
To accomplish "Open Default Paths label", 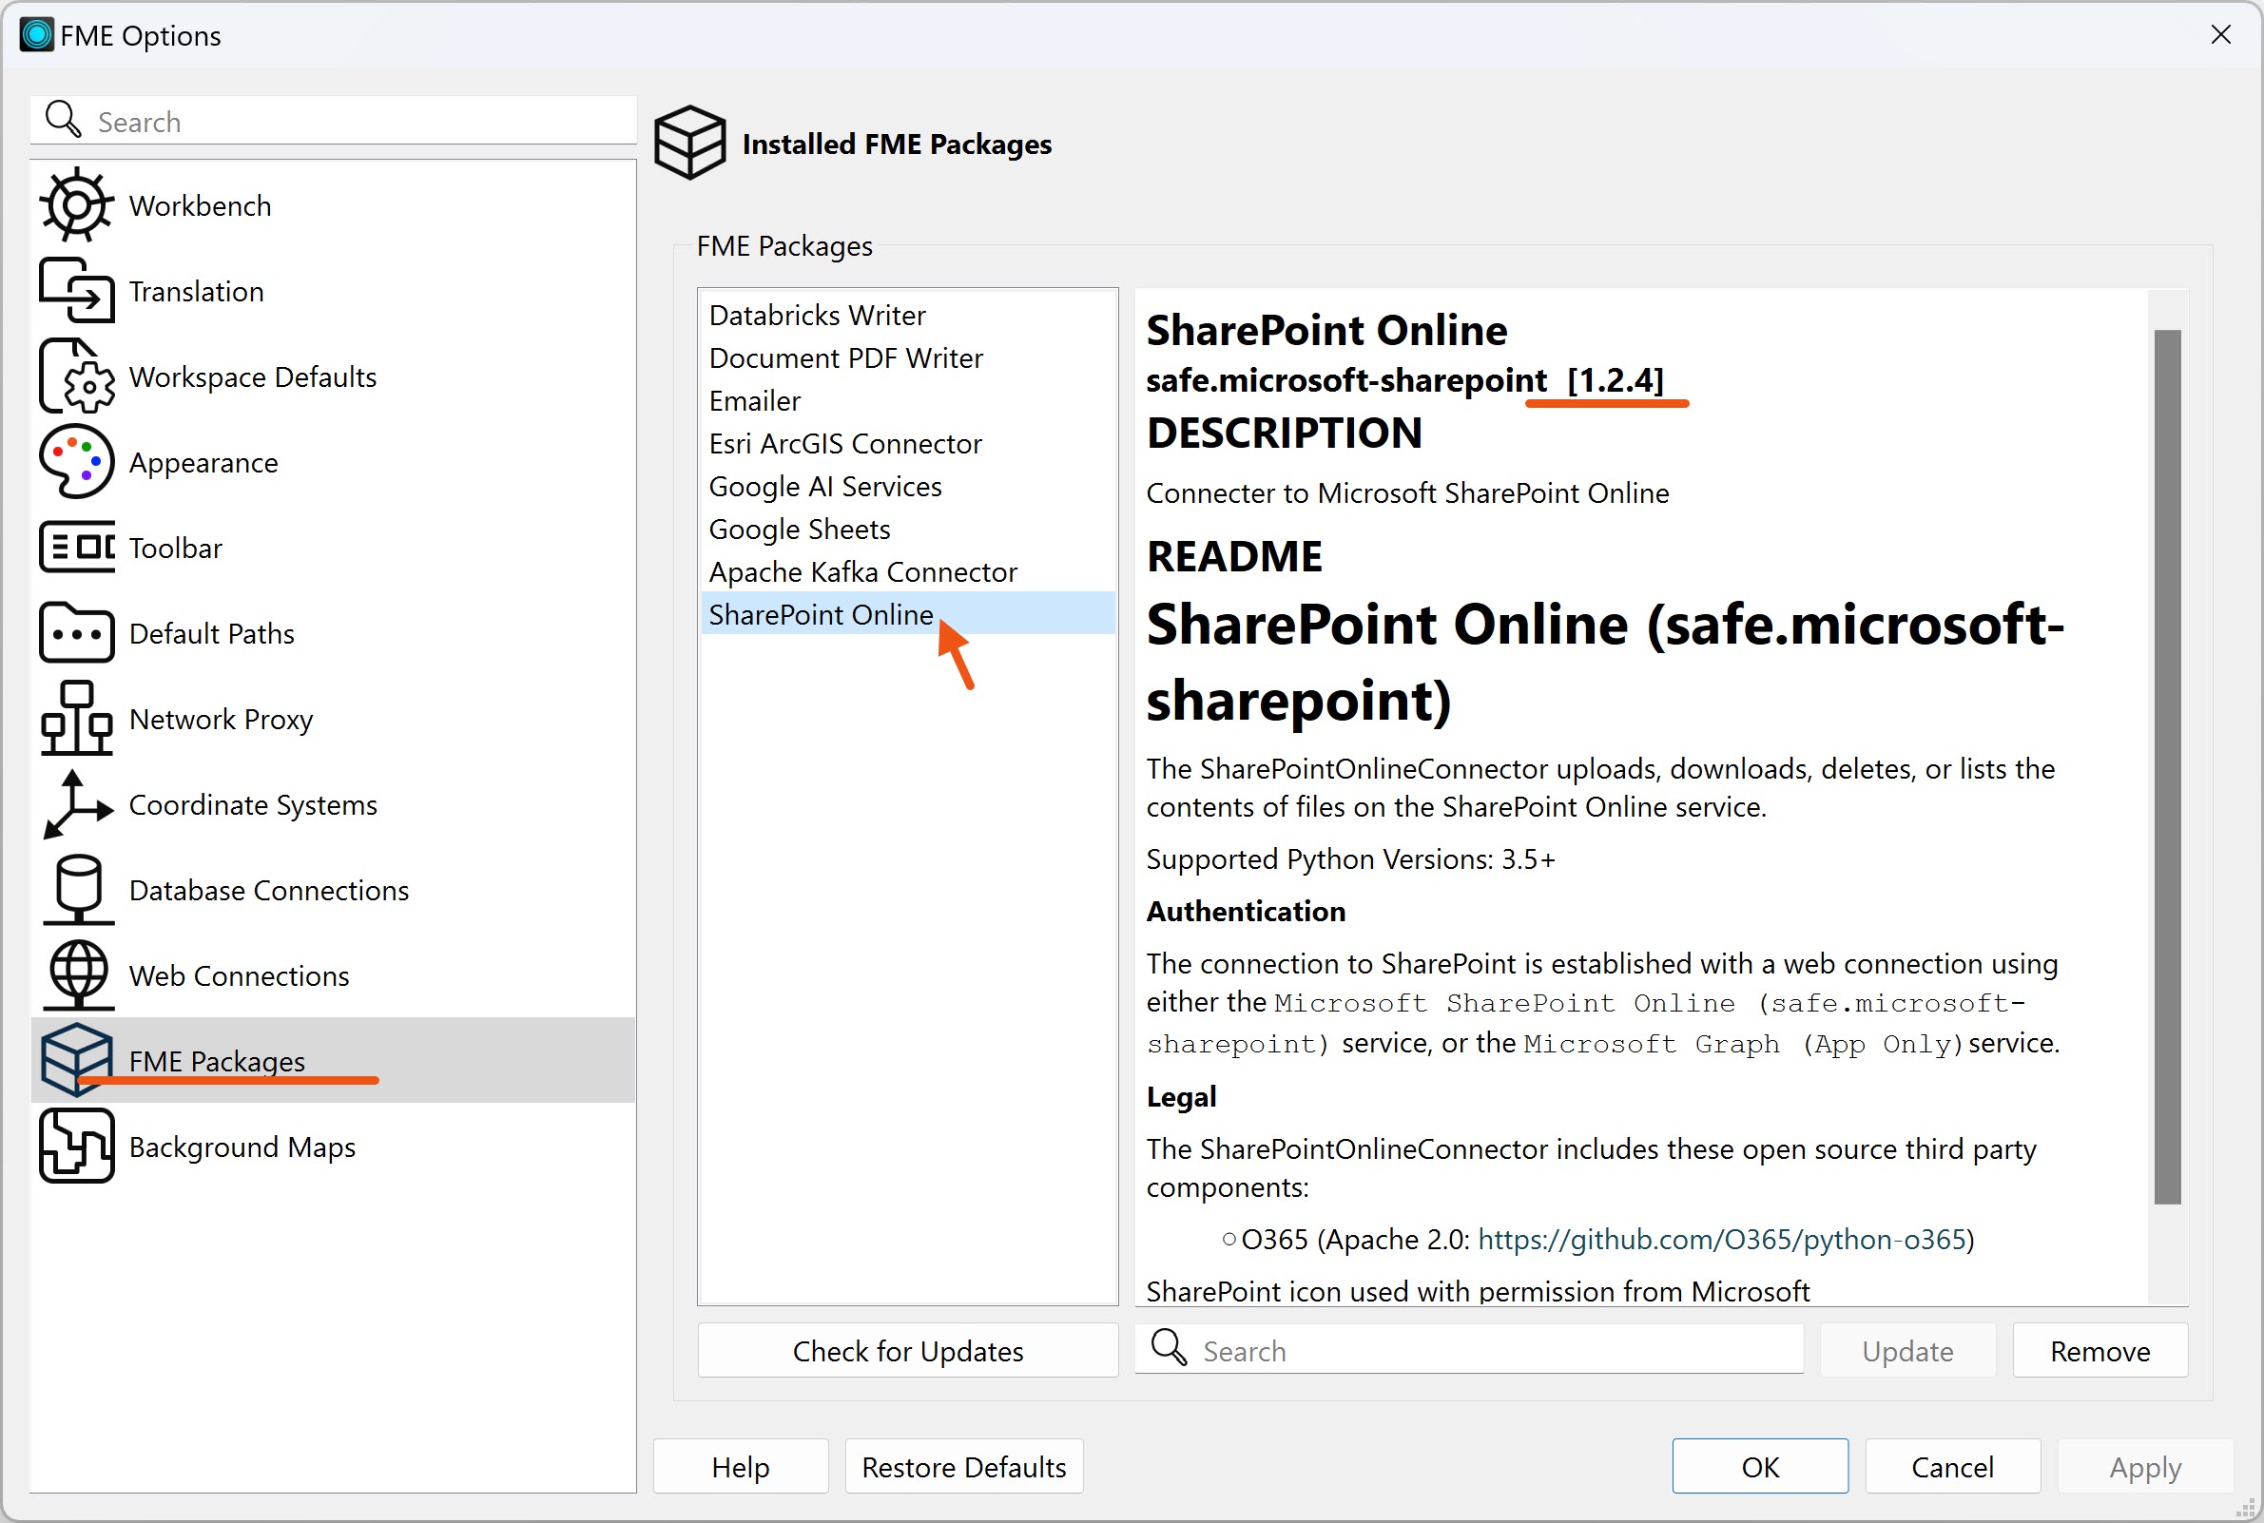I will pos(212,633).
